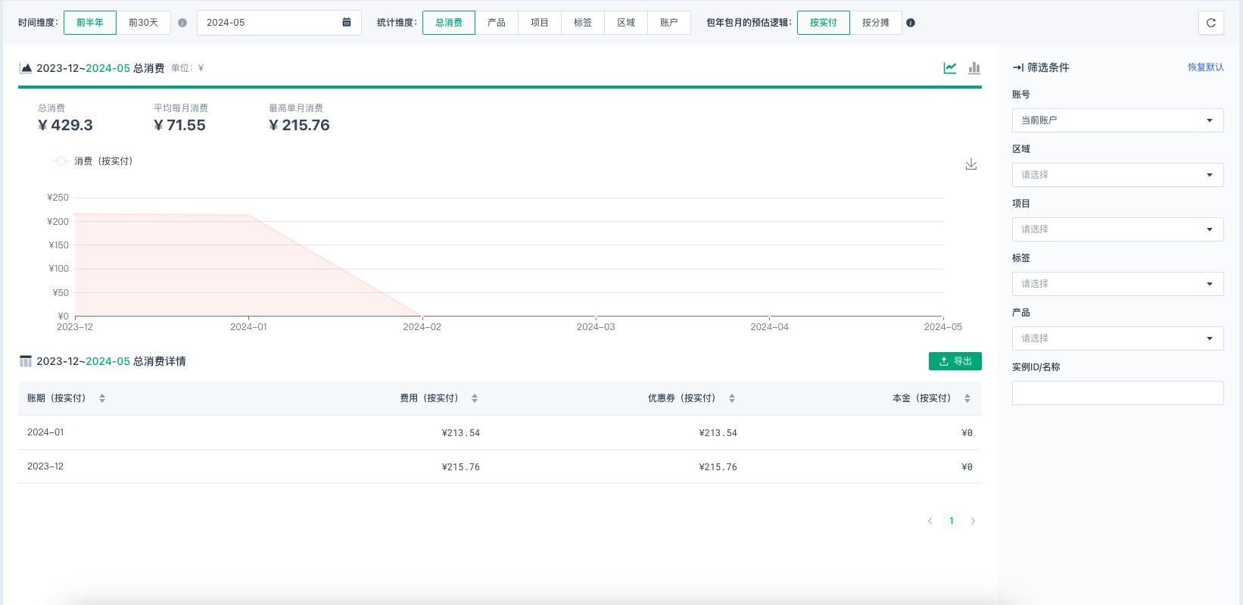This screenshot has height=605, width=1243.
Task: Open the 账号 当前账户 dropdown
Action: (x=1117, y=120)
